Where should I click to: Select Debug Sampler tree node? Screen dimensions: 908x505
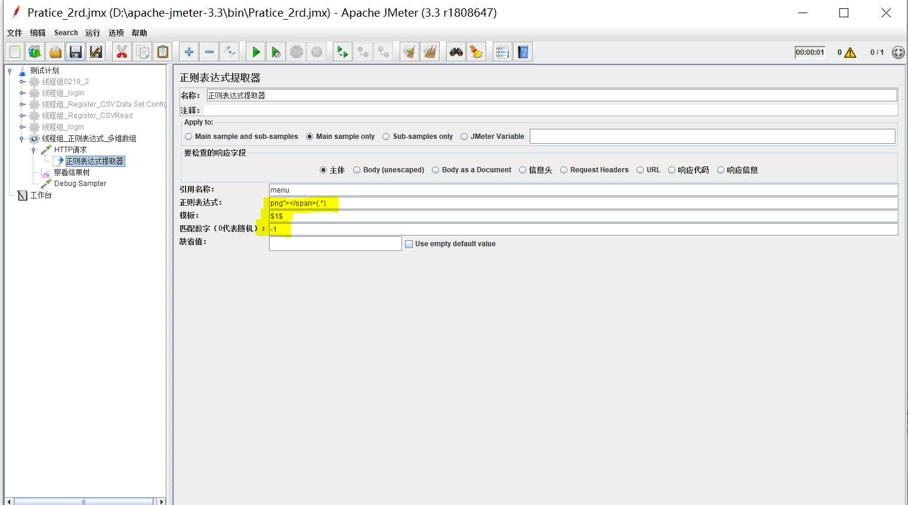point(80,184)
